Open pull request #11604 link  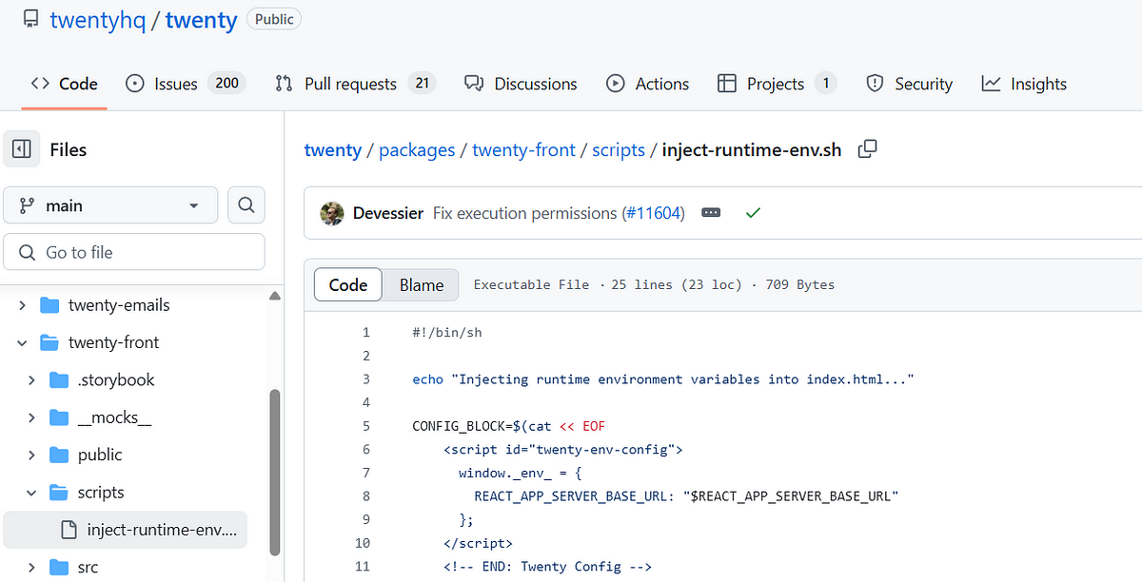(x=653, y=213)
